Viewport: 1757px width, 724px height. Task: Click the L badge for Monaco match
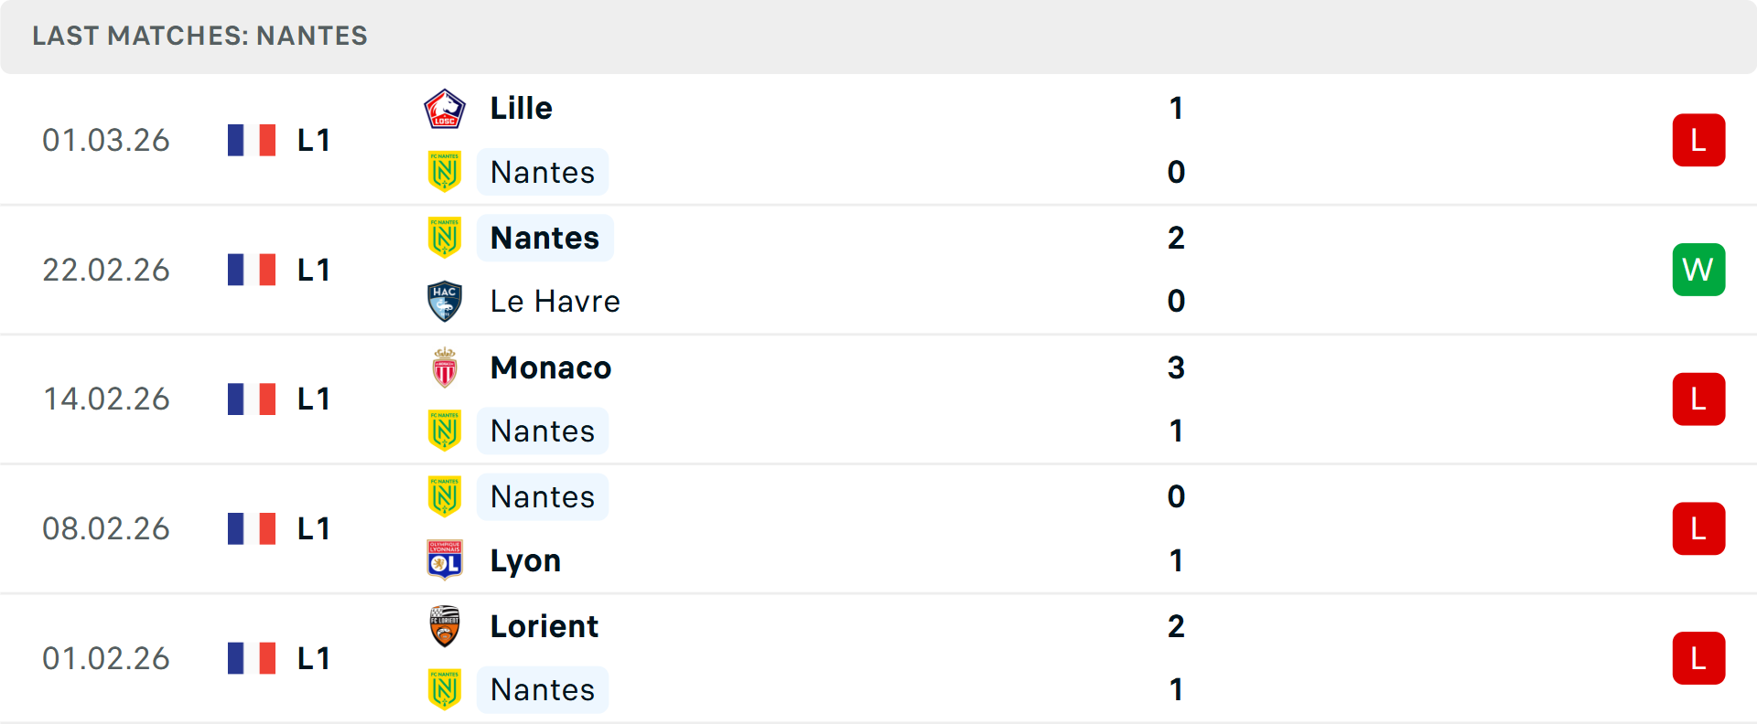click(x=1698, y=399)
